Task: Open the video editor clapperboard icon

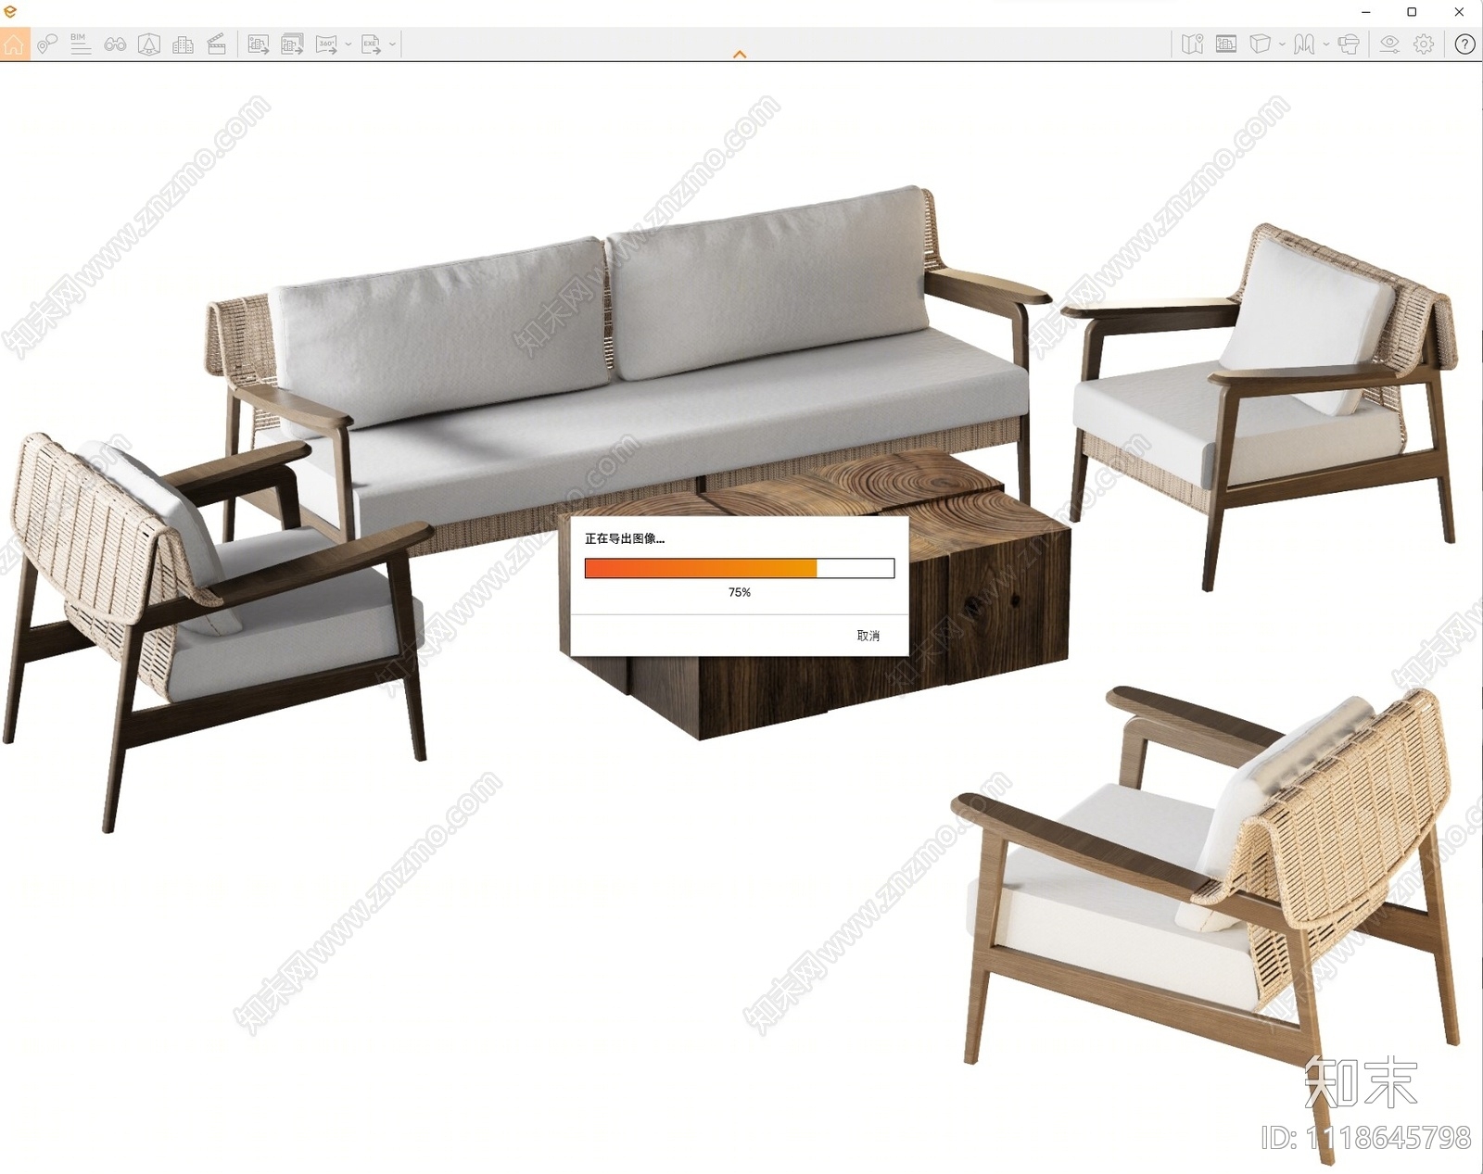Action: (217, 44)
